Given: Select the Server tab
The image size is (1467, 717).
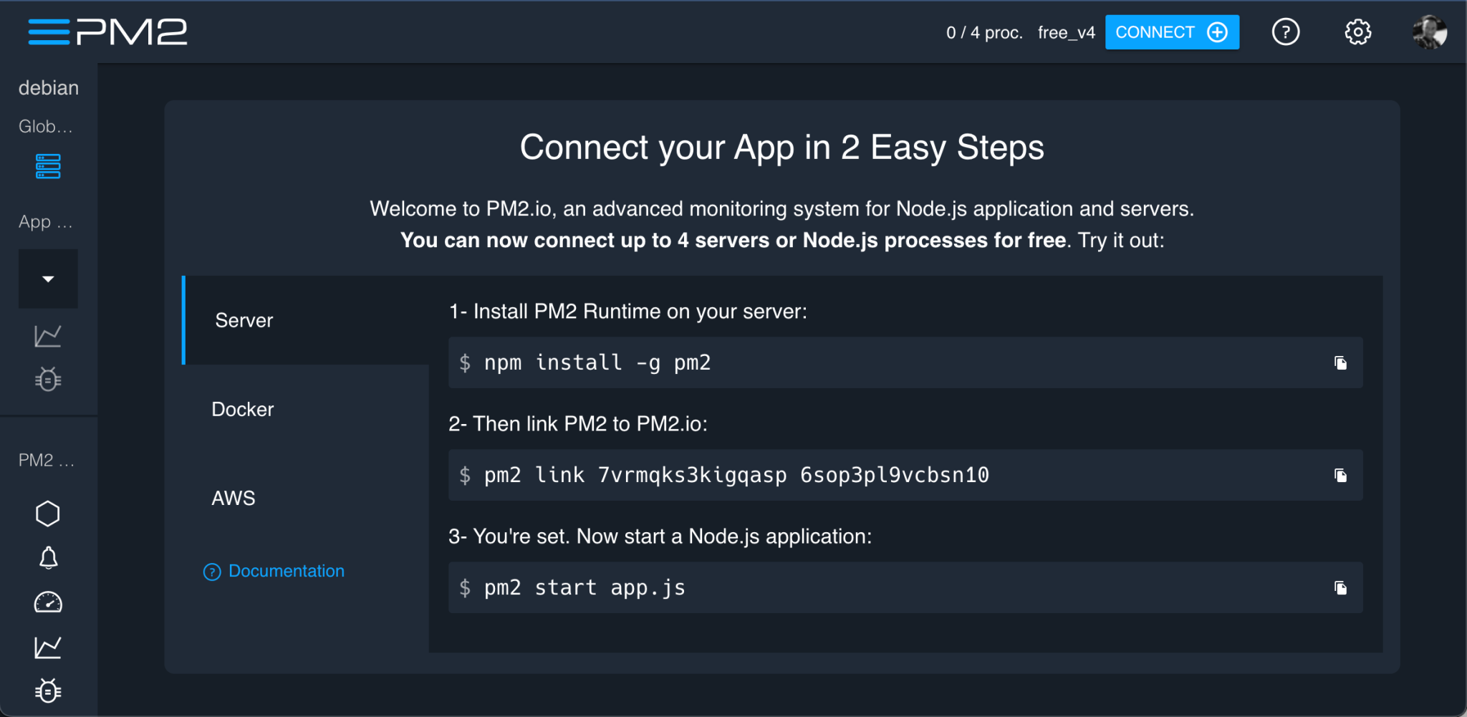Looking at the screenshot, I should [306, 320].
